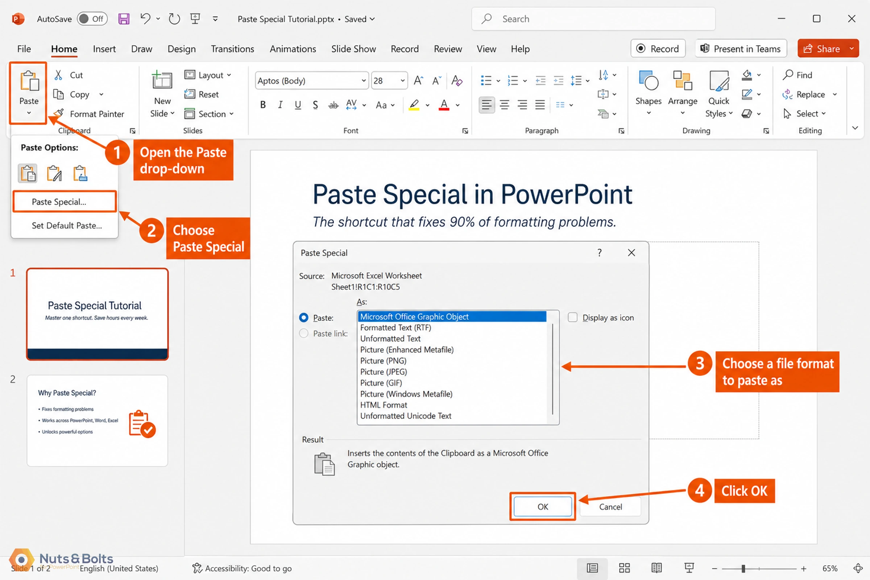Toggle the AutoSave switch

click(x=92, y=19)
